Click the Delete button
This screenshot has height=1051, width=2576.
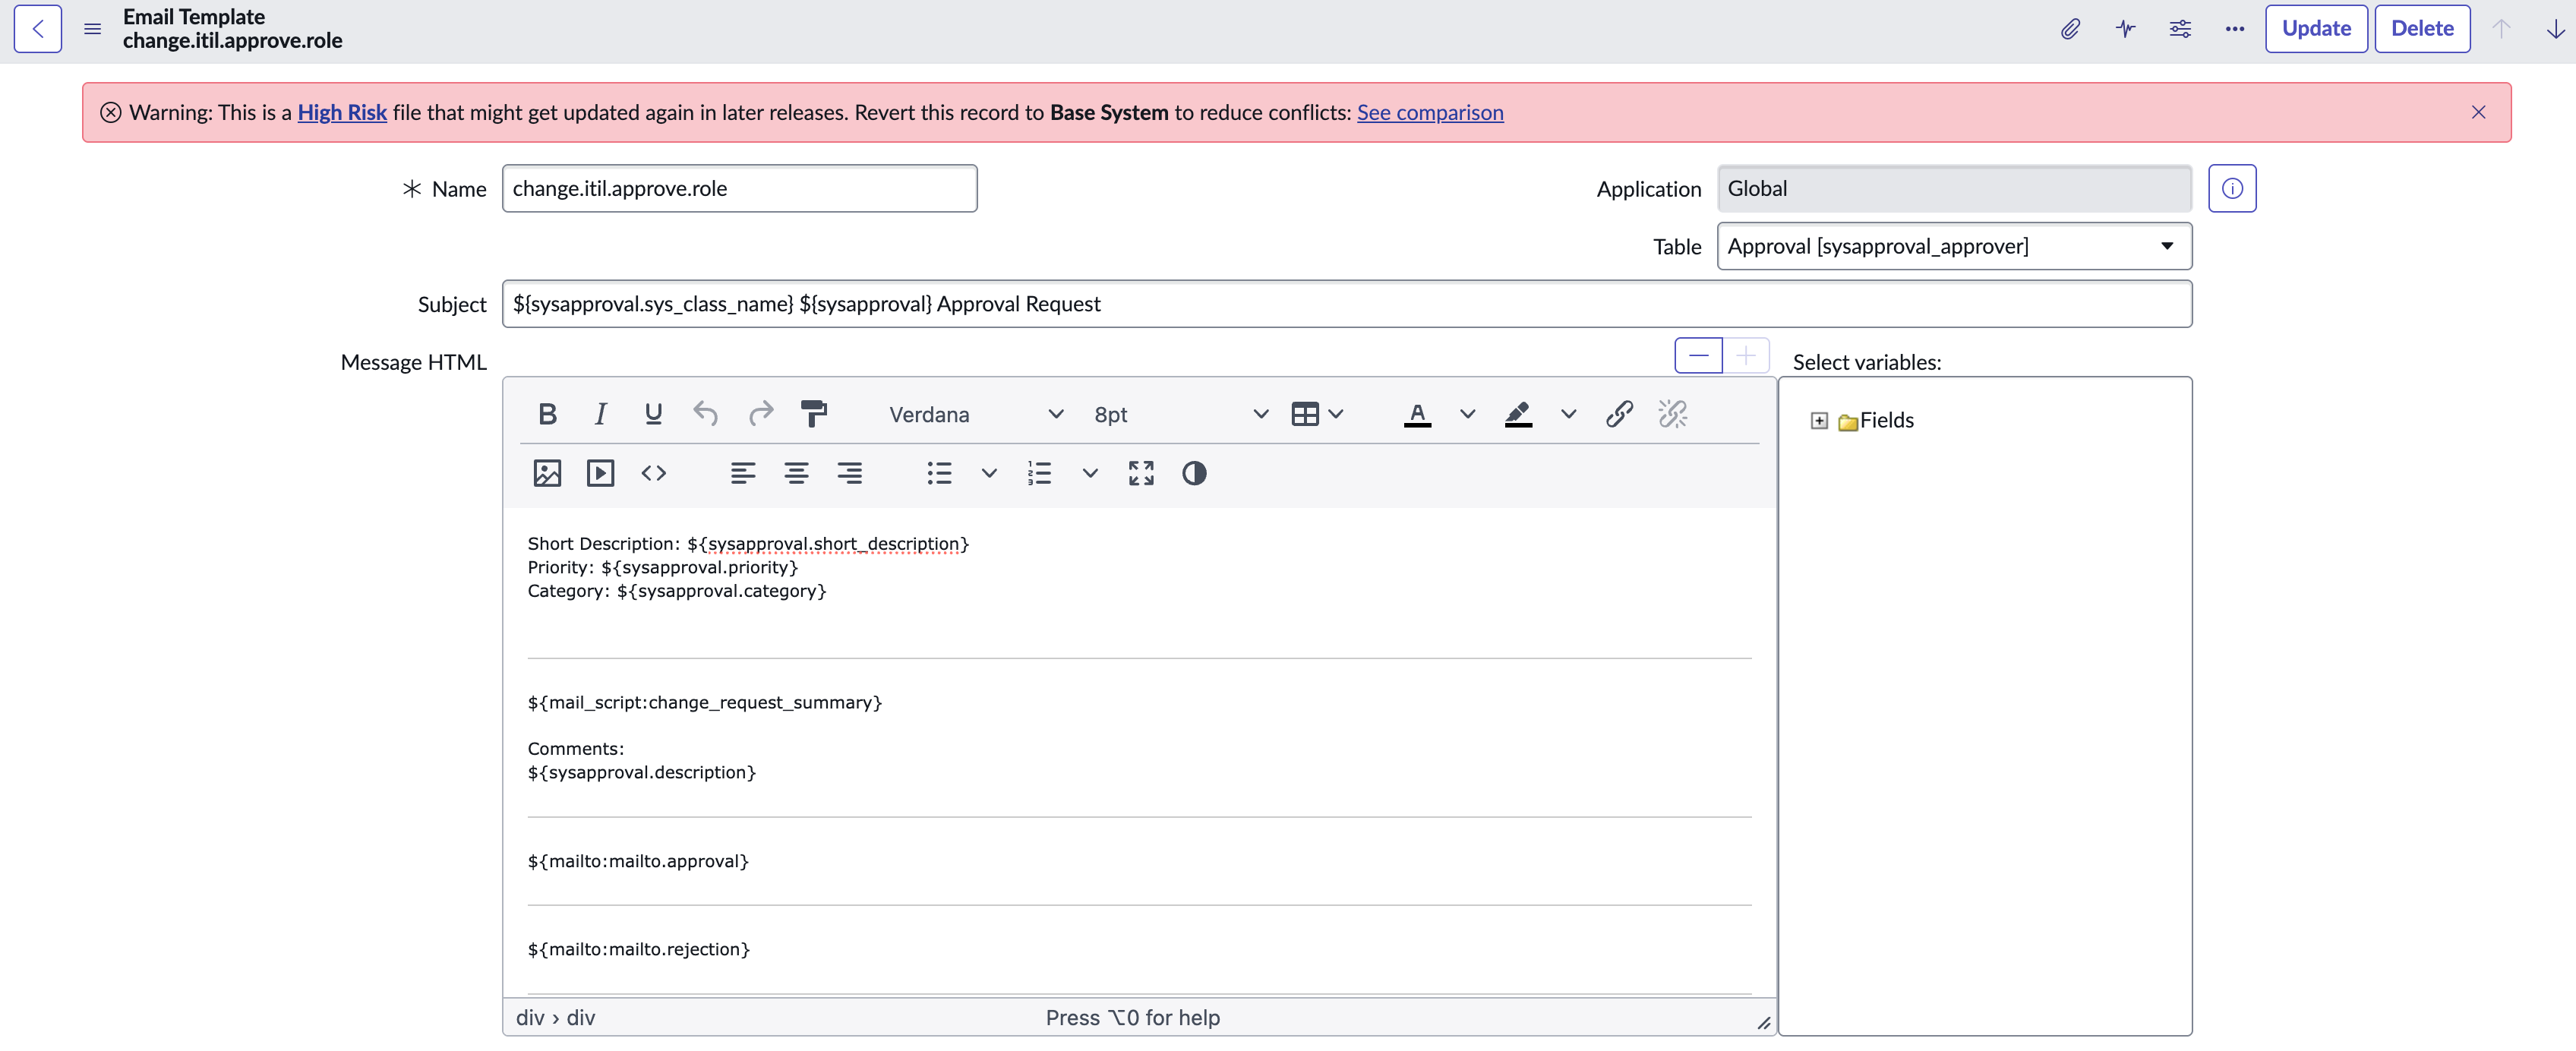(2422, 28)
